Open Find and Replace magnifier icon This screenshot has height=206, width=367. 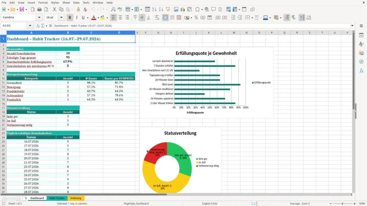(113, 9)
